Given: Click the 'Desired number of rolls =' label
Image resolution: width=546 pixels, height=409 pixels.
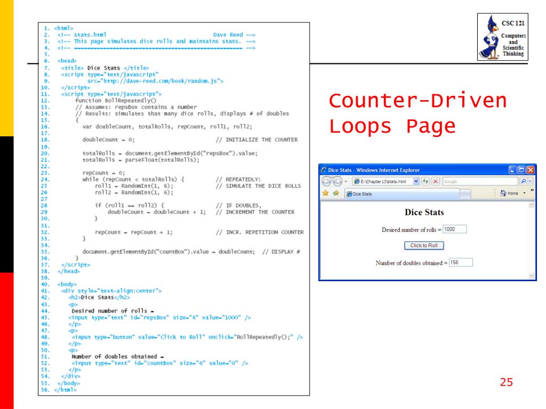Looking at the screenshot, I should tap(411, 230).
